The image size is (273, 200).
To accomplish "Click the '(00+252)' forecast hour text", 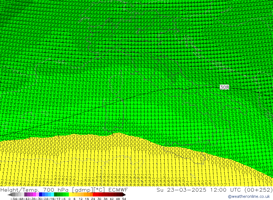I will tap(258, 190).
